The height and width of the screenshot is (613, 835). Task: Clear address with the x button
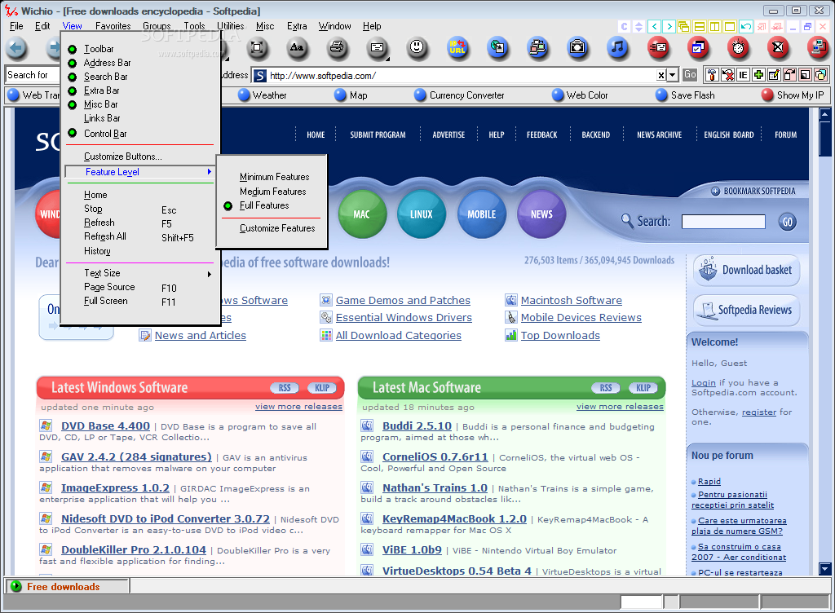coord(660,76)
